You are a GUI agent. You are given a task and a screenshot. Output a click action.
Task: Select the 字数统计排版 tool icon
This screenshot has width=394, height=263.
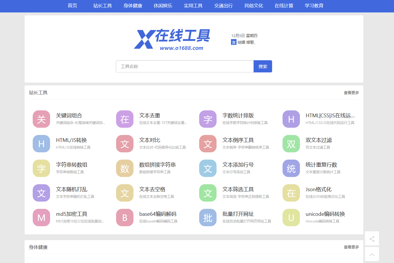208,119
